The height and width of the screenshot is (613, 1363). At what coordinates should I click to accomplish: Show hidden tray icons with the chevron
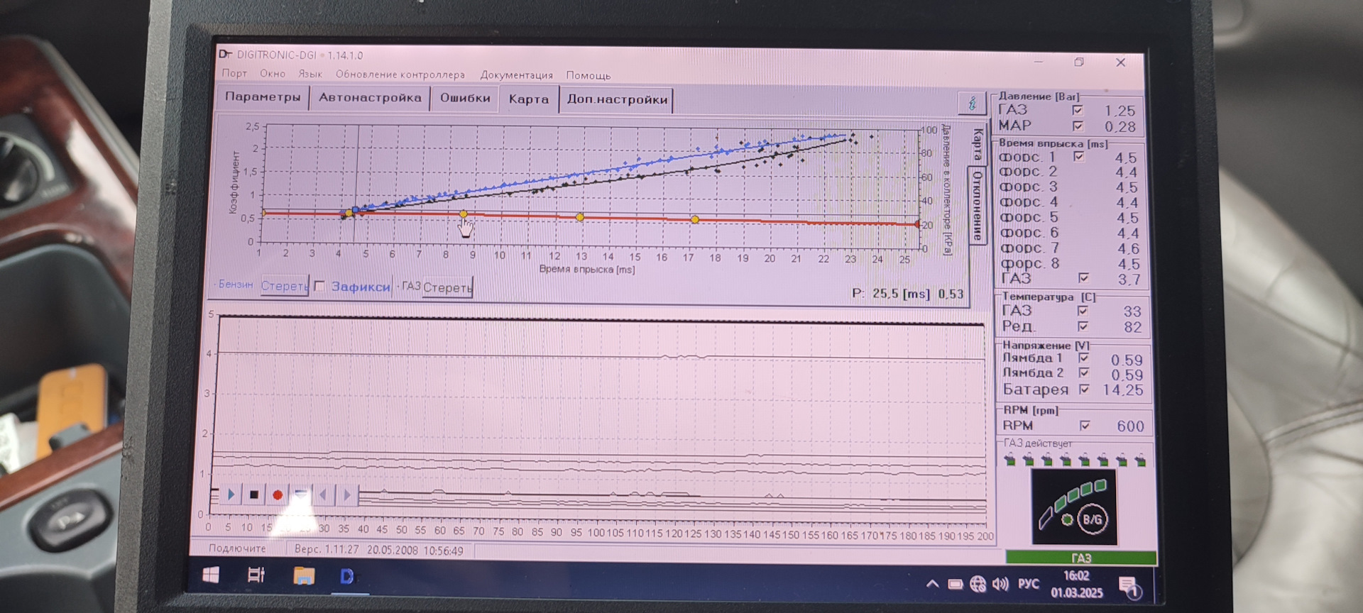(x=932, y=584)
